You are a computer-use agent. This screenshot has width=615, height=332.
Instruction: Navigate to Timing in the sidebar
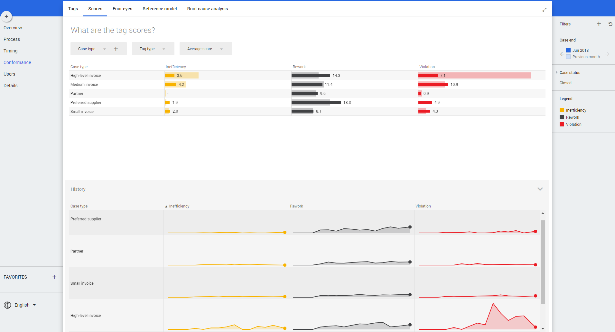pyautogui.click(x=11, y=51)
